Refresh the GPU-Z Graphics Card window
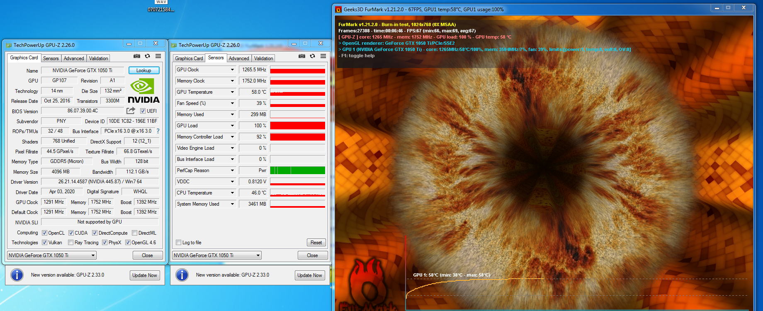This screenshot has height=311, width=763. pos(147,56)
